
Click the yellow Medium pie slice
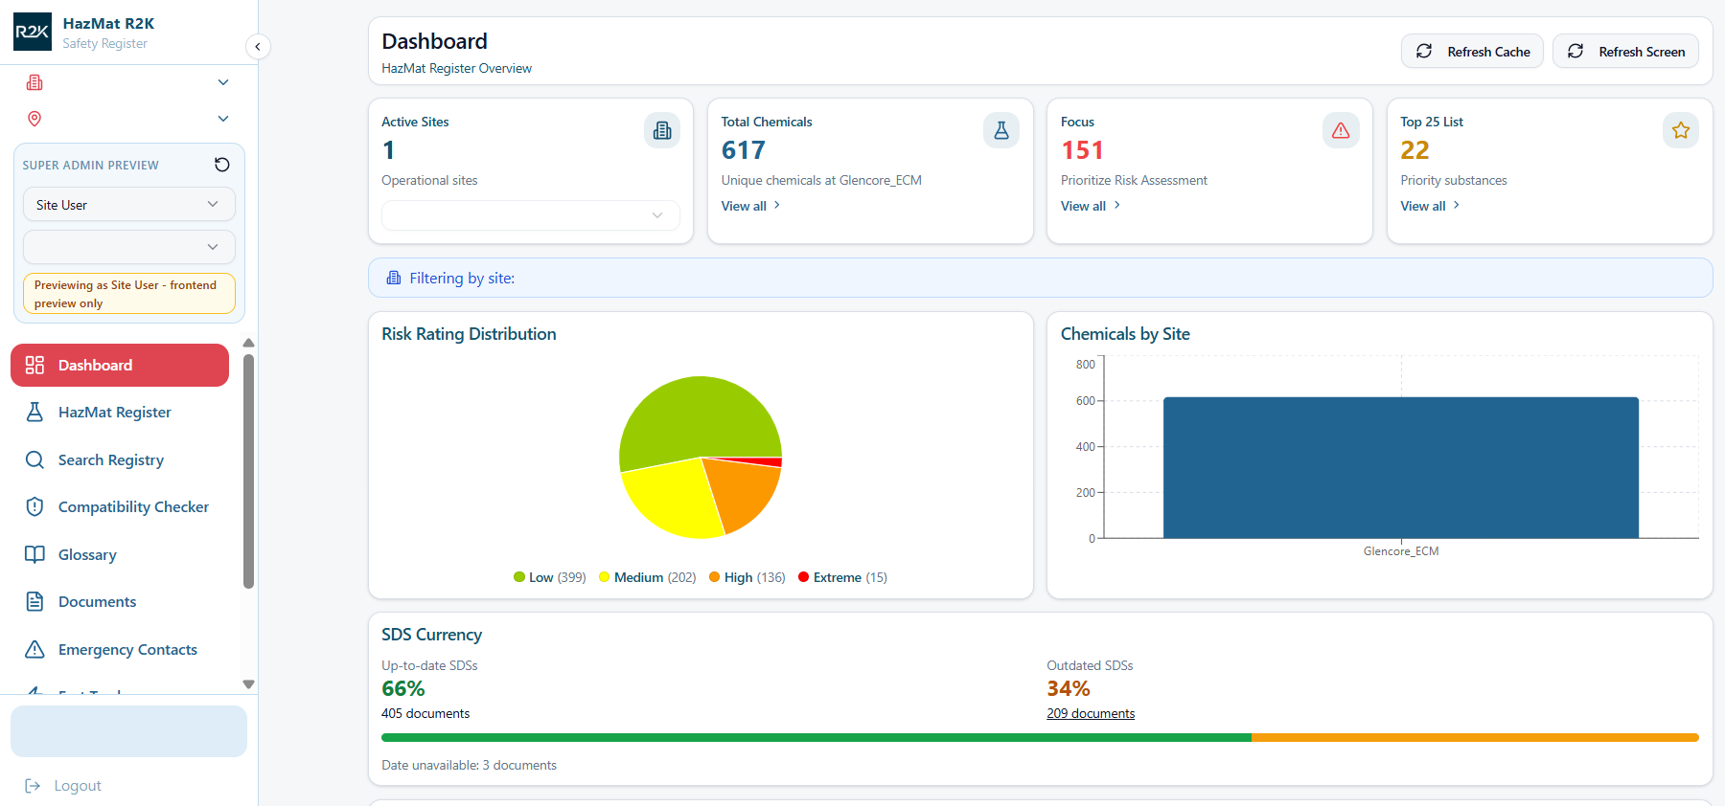[671, 498]
